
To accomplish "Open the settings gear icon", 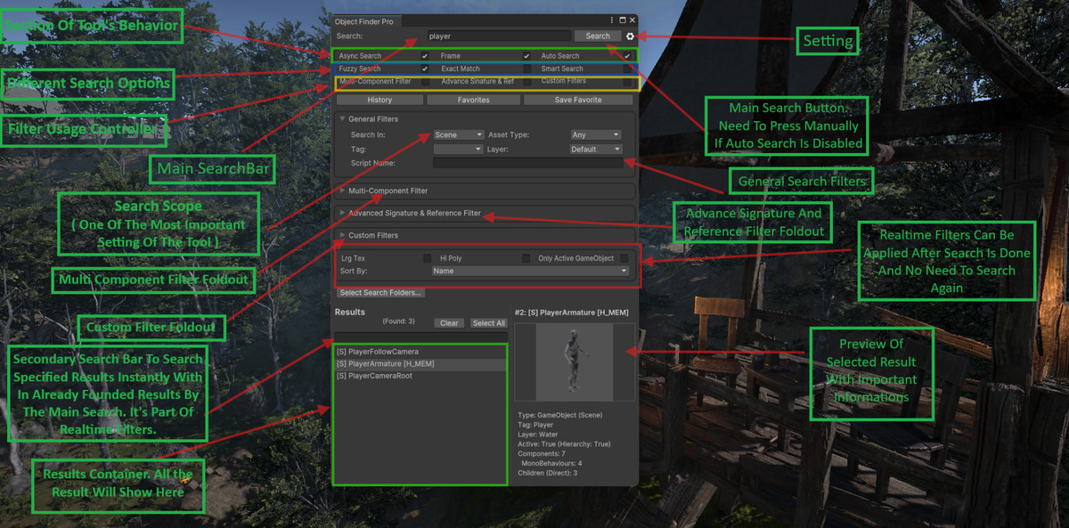I will click(631, 36).
